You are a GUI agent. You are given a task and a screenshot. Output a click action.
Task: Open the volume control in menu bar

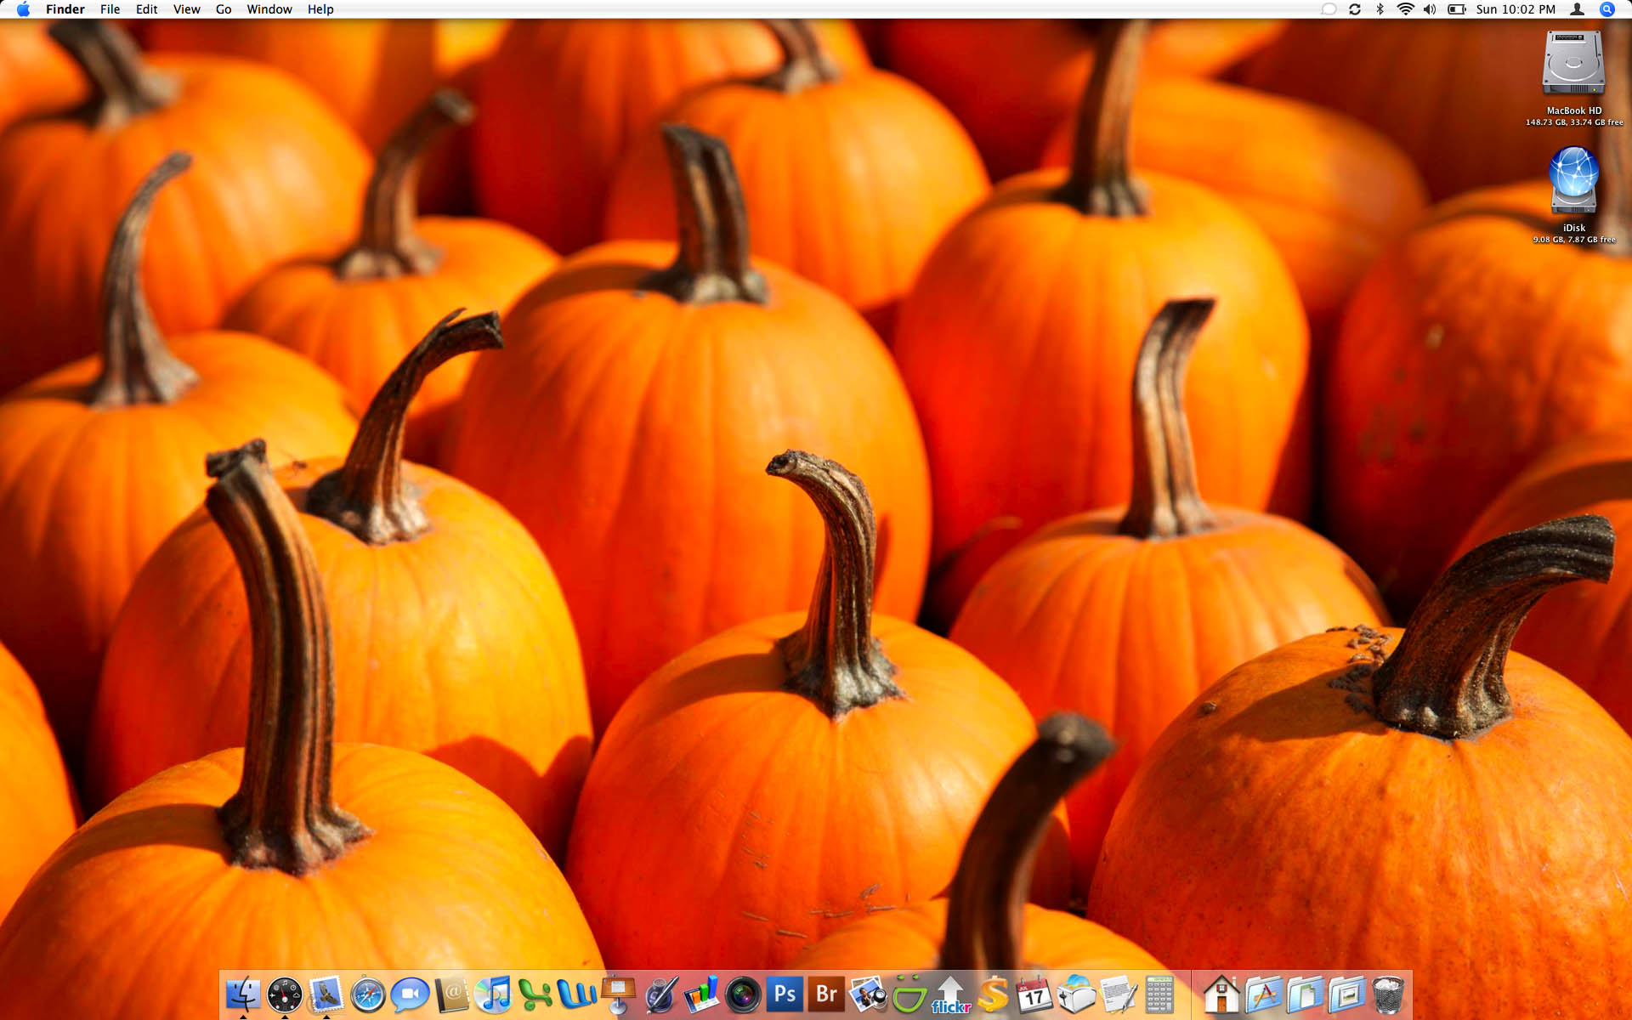(1430, 9)
